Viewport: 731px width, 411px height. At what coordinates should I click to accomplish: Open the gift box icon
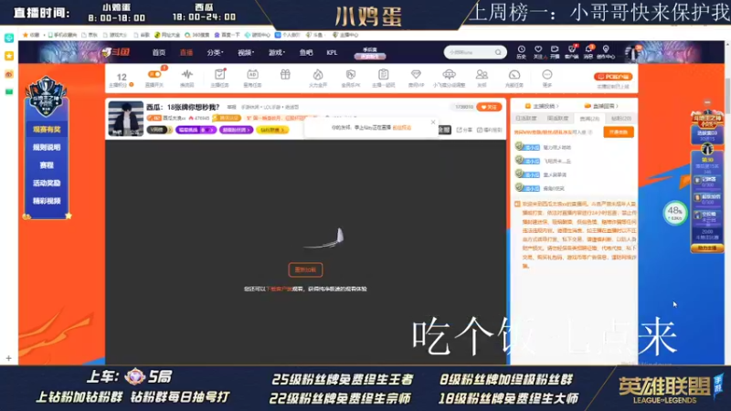(x=285, y=74)
